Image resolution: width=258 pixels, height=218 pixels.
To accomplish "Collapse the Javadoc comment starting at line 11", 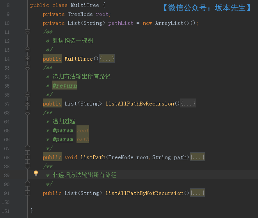I will coord(27,32).
